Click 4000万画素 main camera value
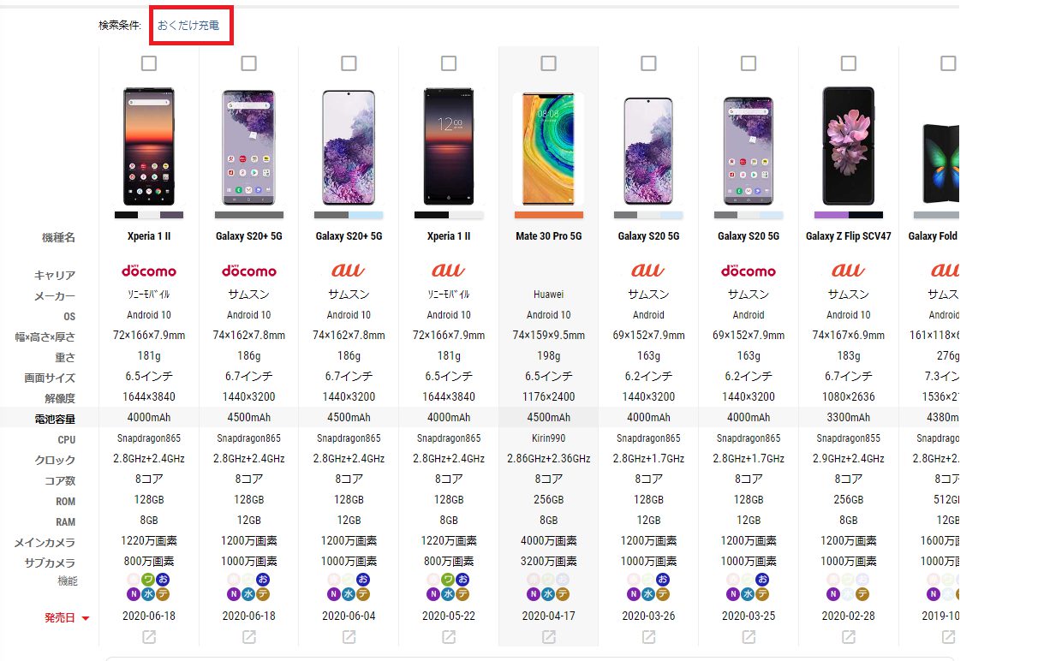 pyautogui.click(x=549, y=541)
